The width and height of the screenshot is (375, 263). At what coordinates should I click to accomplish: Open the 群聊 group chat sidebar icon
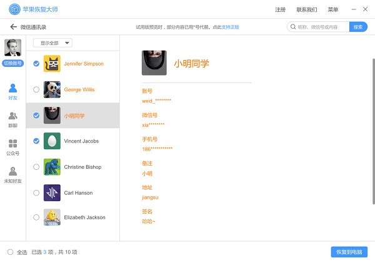pos(13,119)
